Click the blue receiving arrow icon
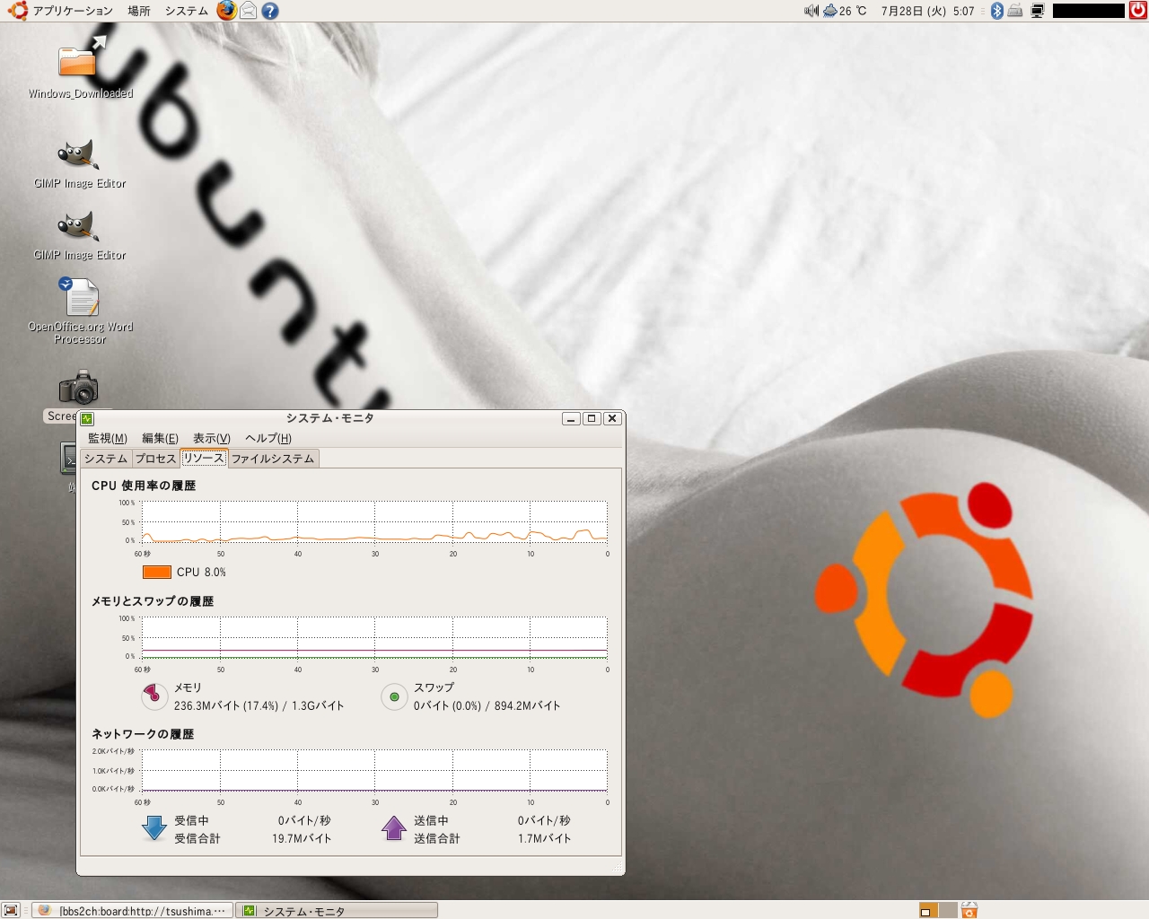This screenshot has width=1149, height=919. pyautogui.click(x=154, y=828)
